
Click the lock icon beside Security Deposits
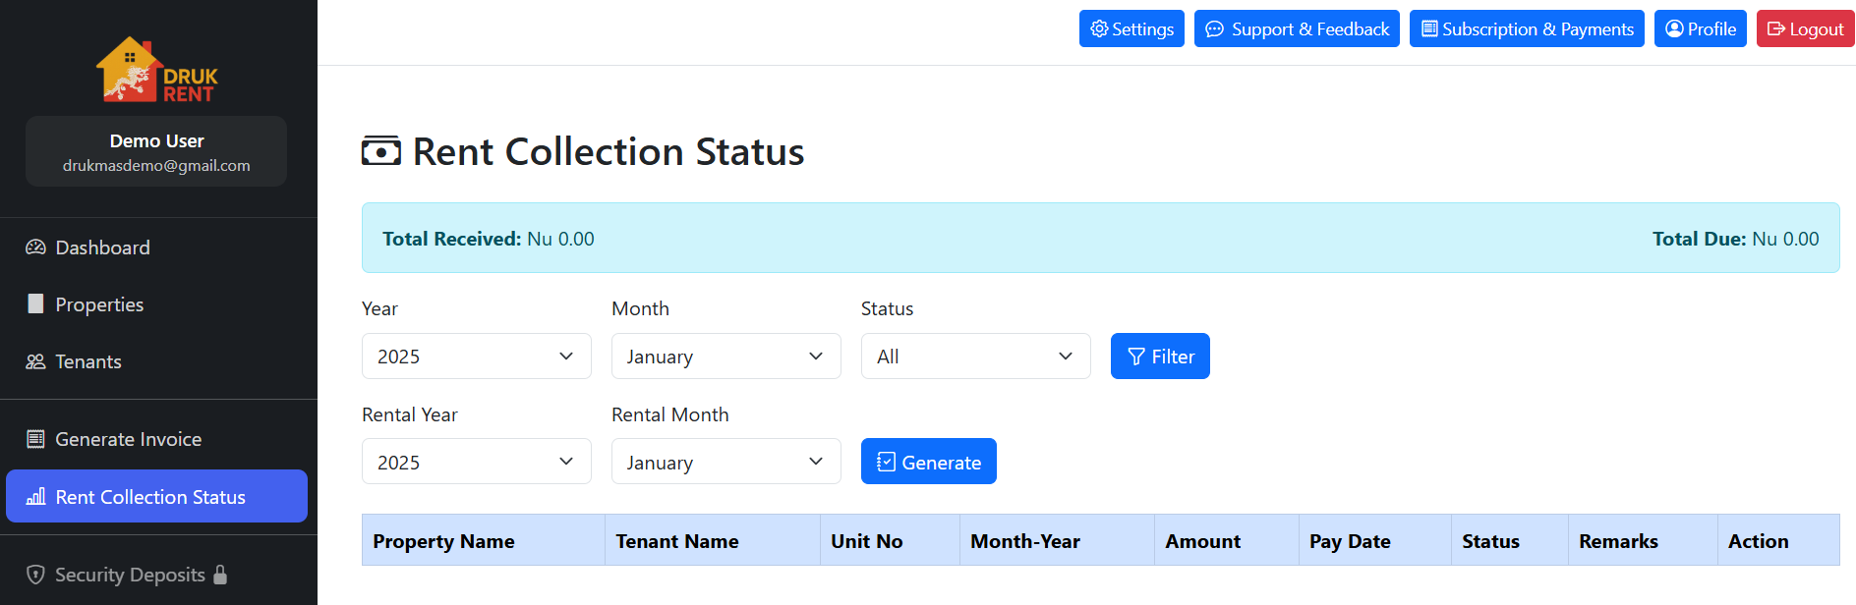point(220,575)
